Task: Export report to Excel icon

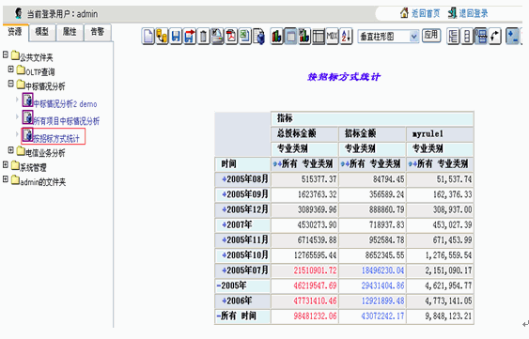Action: tap(245, 36)
